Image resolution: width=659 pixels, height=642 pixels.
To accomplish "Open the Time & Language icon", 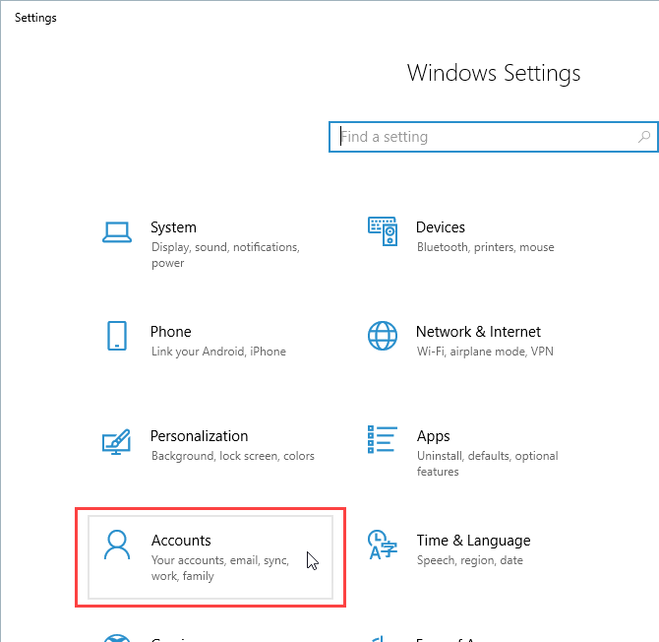I will [383, 545].
